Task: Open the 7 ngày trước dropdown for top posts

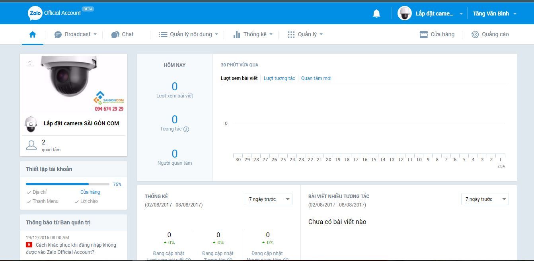Action: (485, 199)
